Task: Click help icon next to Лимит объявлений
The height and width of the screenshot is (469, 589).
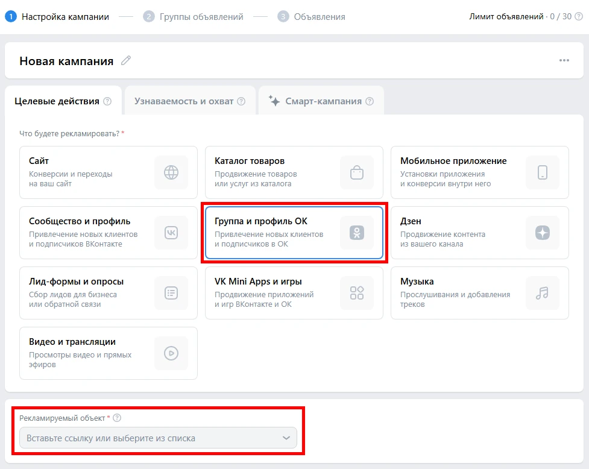Action: [579, 17]
